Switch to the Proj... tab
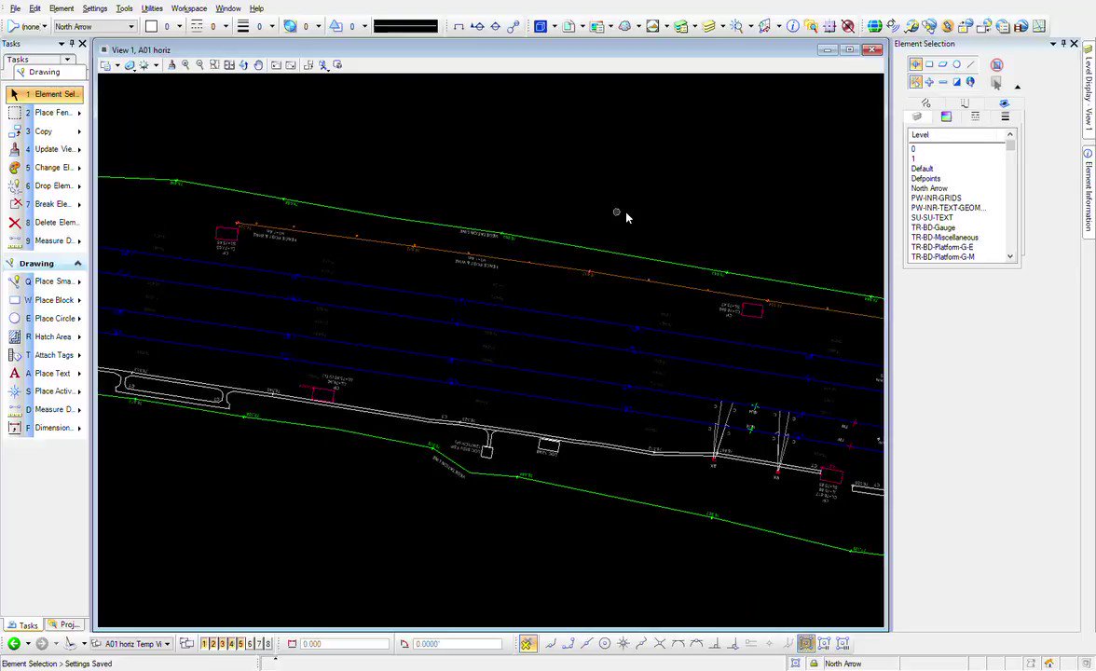 click(65, 624)
